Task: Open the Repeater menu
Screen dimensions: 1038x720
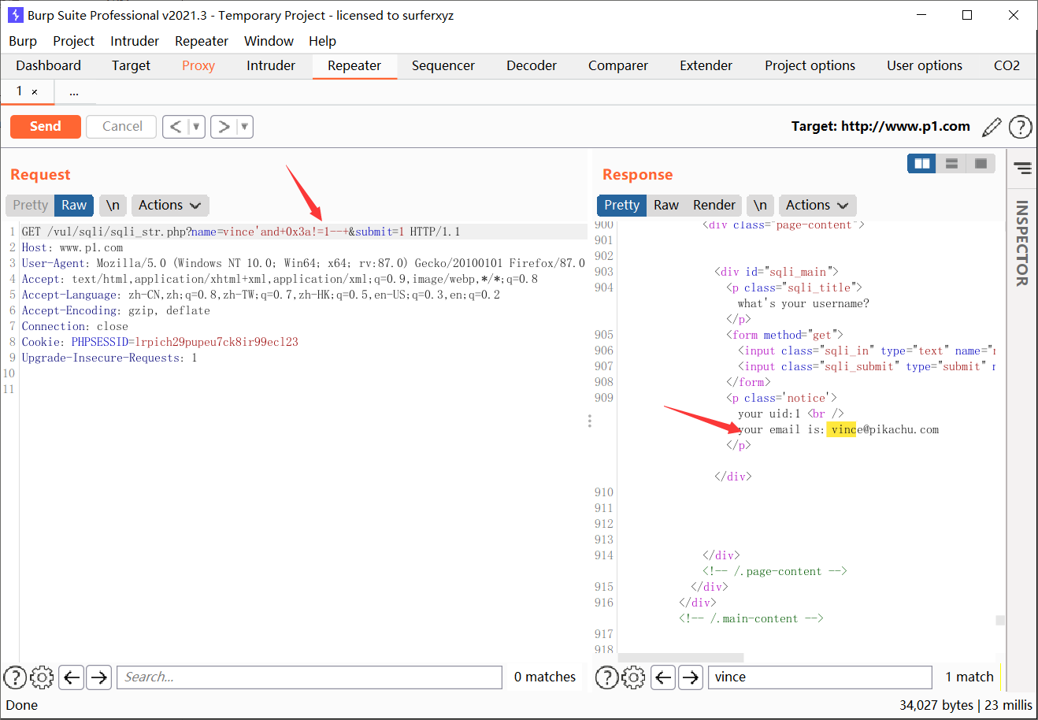Action: [x=202, y=41]
